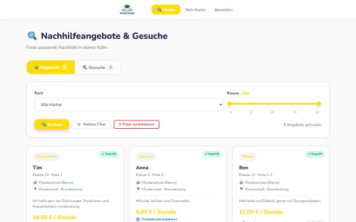Switch to the Gesuche tab

tap(98, 67)
